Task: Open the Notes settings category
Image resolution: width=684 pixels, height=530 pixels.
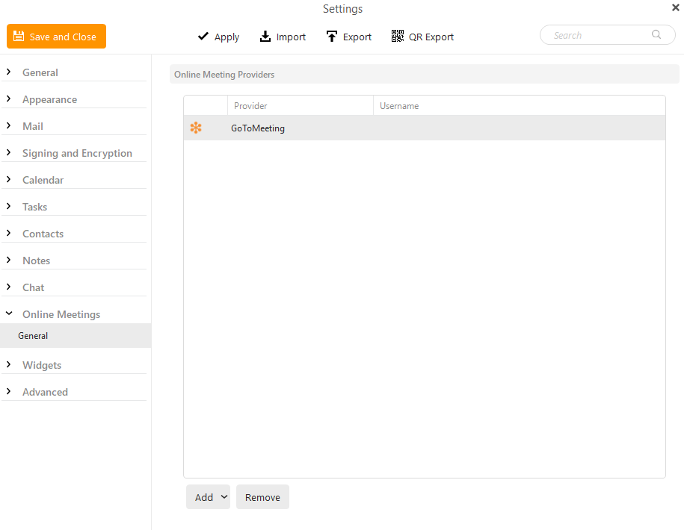Action: (36, 261)
